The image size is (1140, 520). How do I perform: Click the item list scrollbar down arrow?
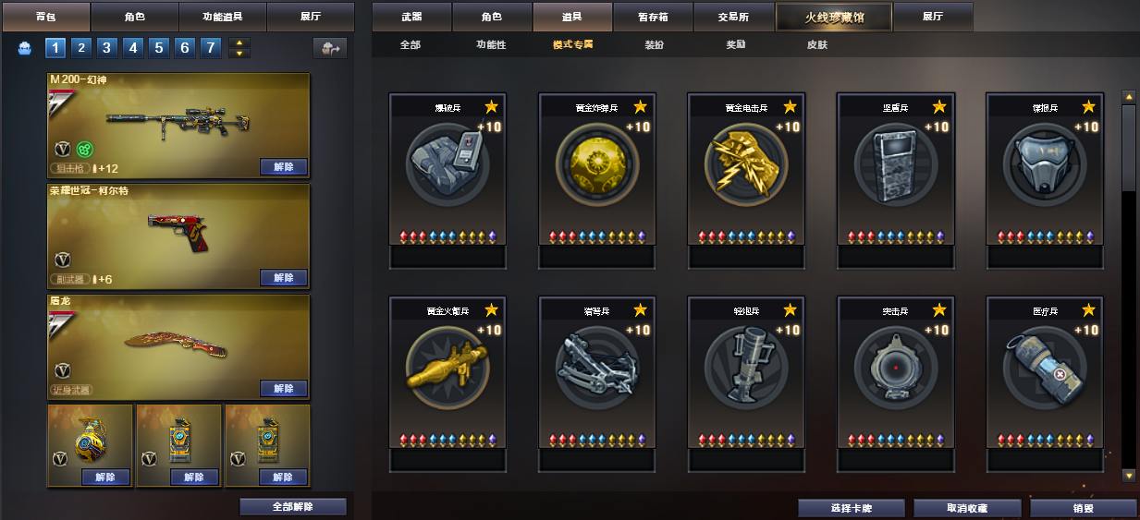click(1129, 476)
